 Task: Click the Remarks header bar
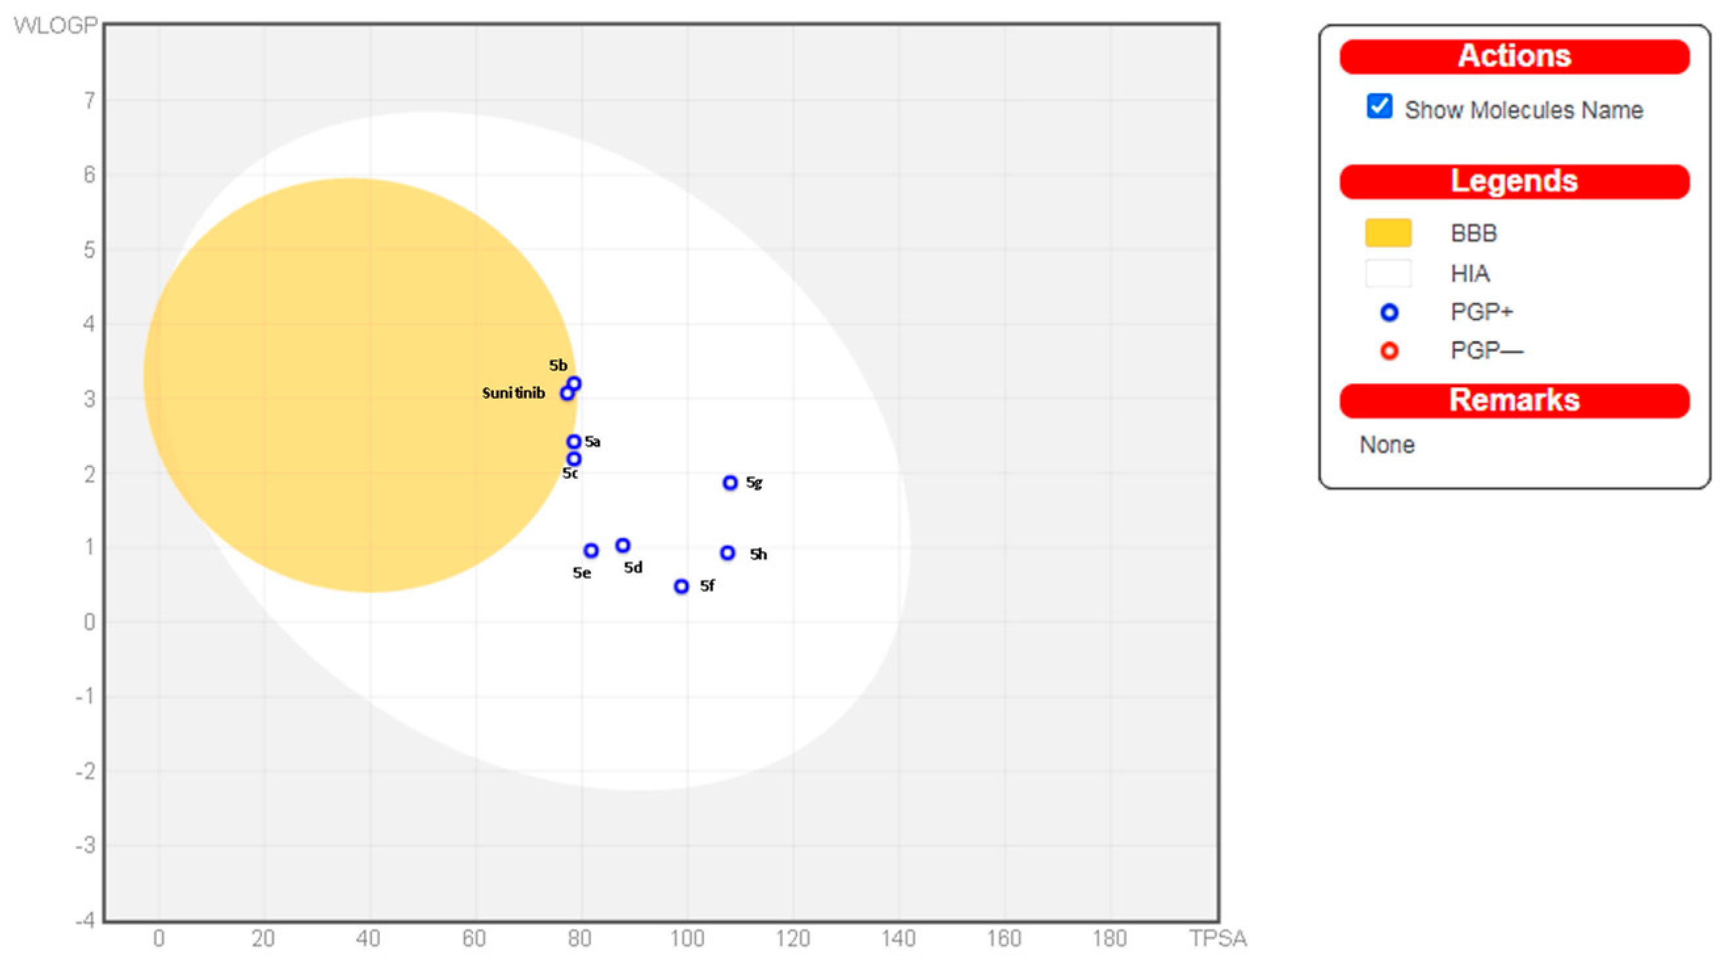pyautogui.click(x=1514, y=400)
